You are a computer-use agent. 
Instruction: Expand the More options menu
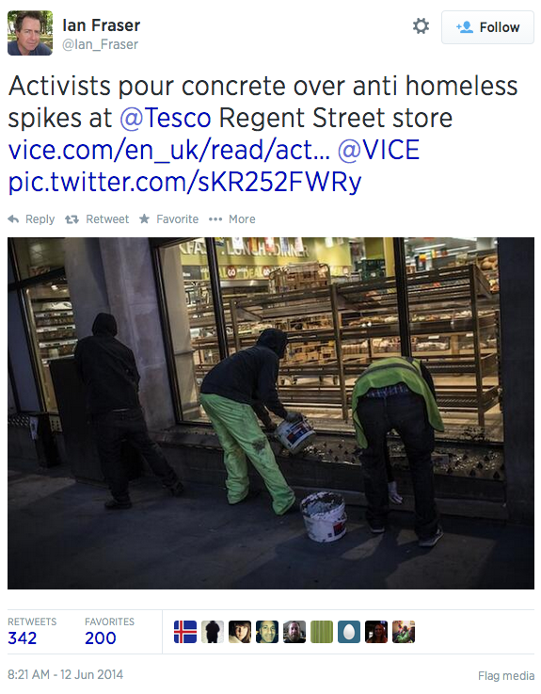coord(232,219)
